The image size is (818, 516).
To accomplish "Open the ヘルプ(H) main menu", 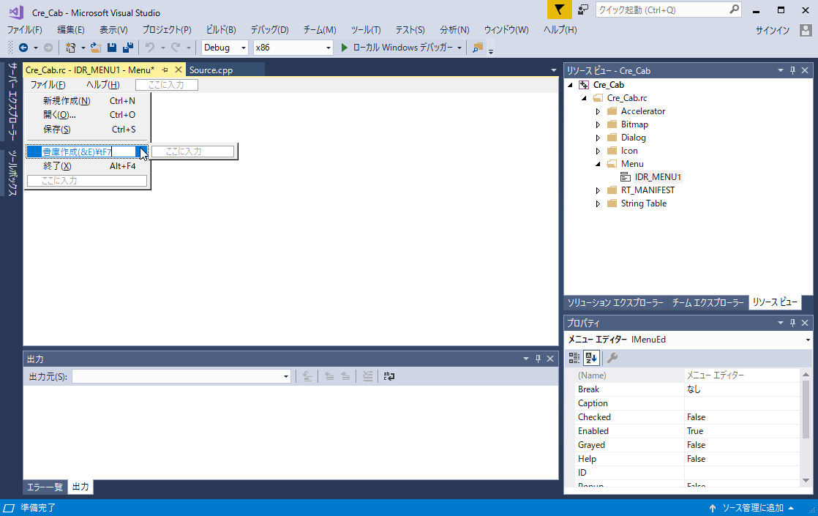I will (560, 30).
